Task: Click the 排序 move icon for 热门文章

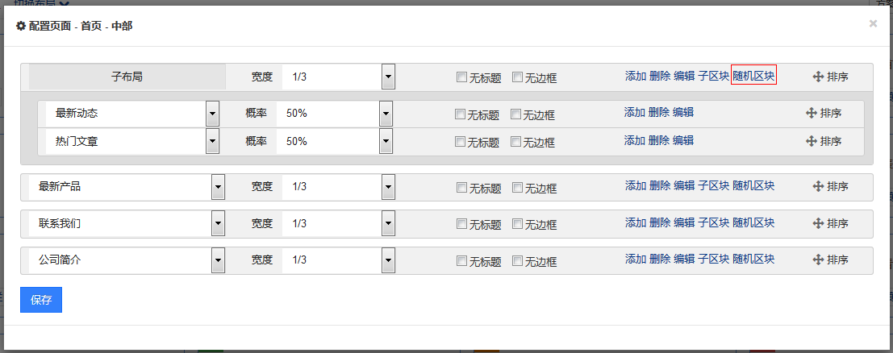Action: pos(812,140)
